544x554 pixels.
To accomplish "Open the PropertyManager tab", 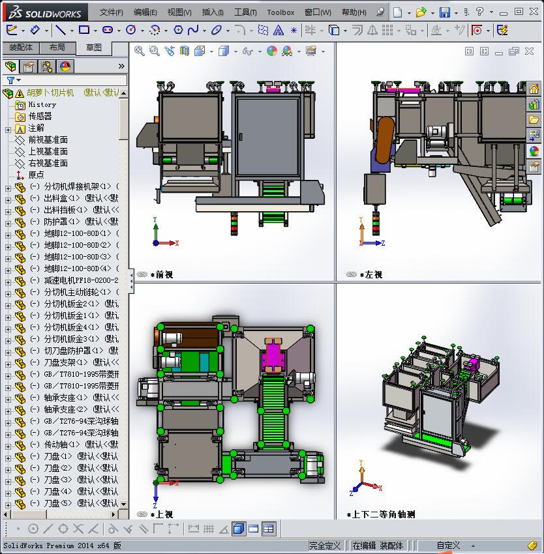I will coord(28,66).
